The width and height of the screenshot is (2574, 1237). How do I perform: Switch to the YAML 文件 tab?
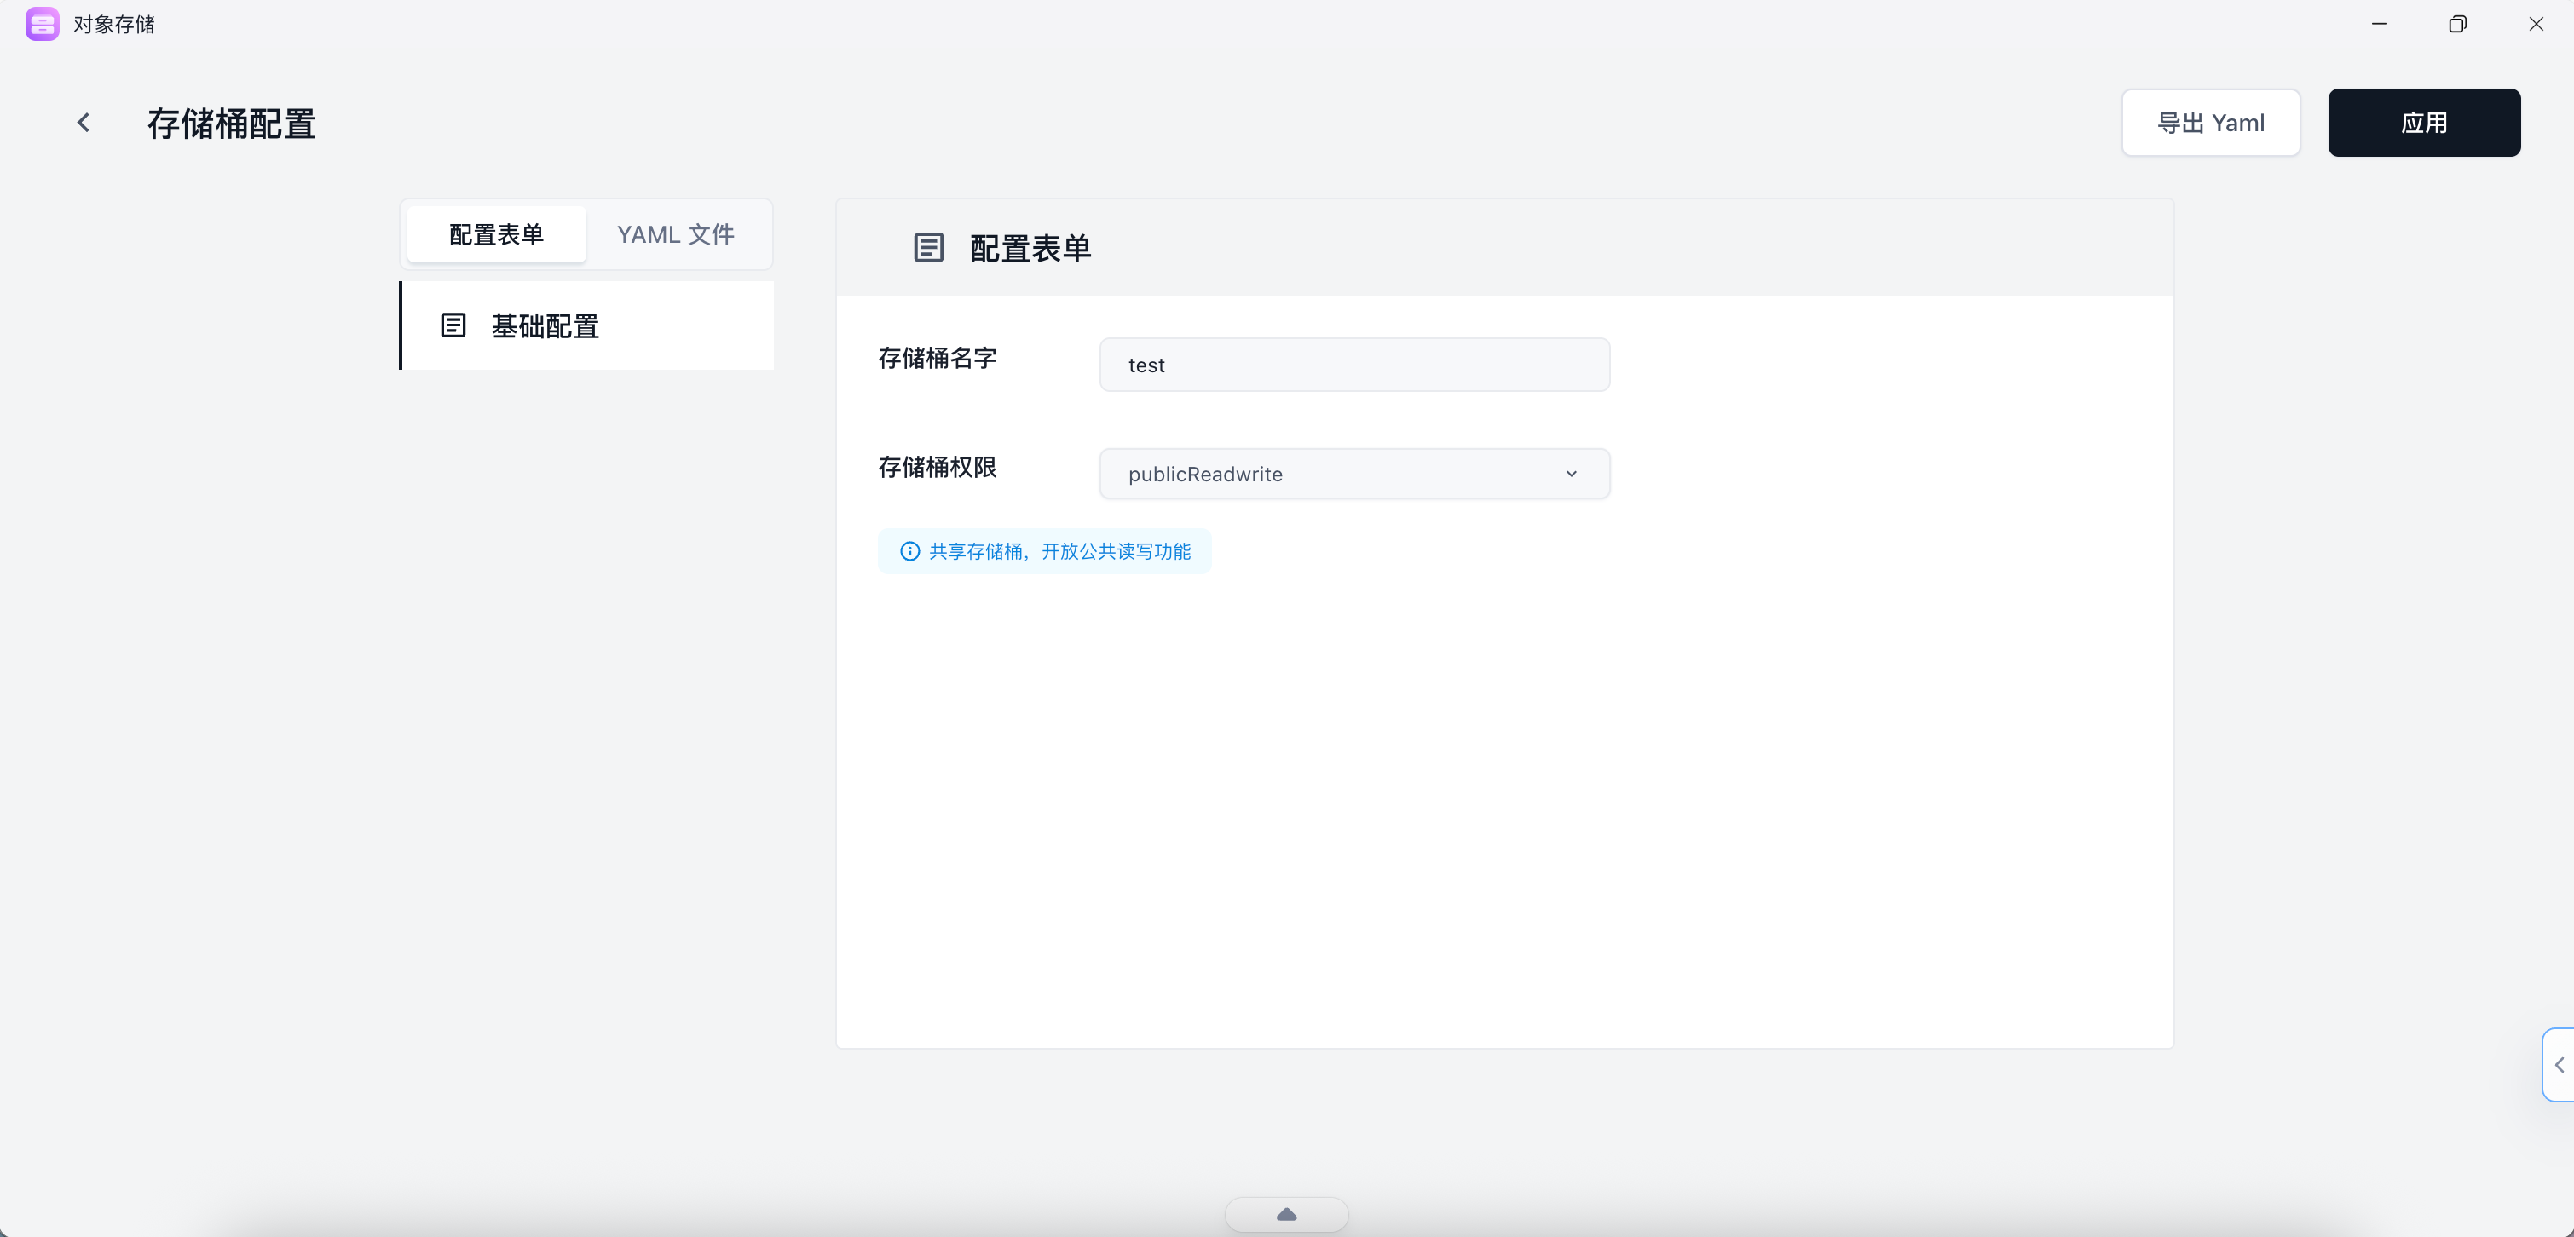point(677,233)
